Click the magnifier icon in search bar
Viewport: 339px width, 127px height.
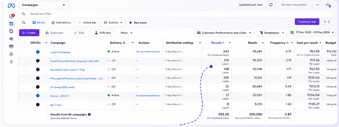point(23,14)
